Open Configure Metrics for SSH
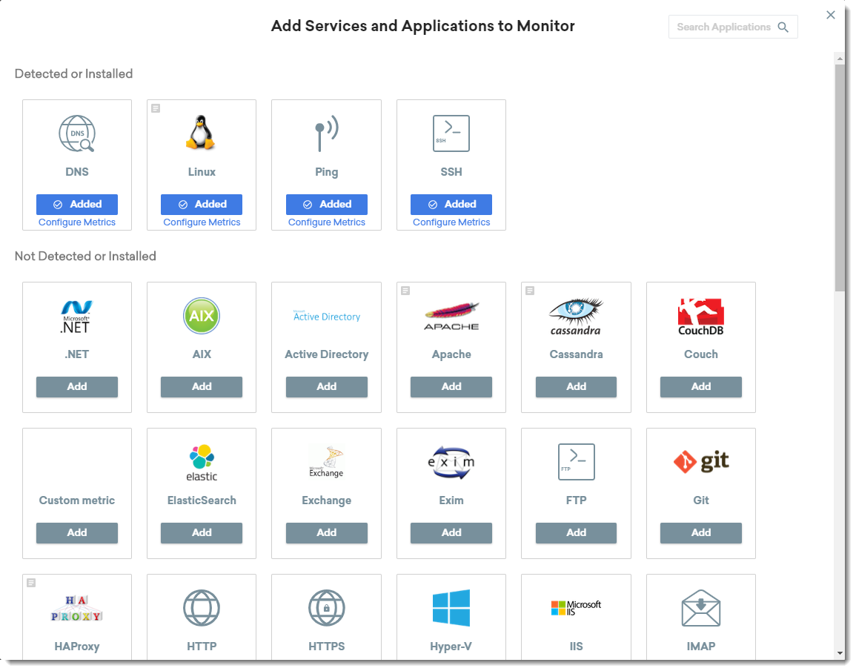Image resolution: width=856 pixels, height=671 pixels. click(451, 222)
